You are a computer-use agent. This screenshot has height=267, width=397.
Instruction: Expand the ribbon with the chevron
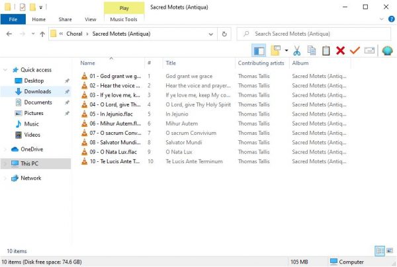click(x=382, y=19)
